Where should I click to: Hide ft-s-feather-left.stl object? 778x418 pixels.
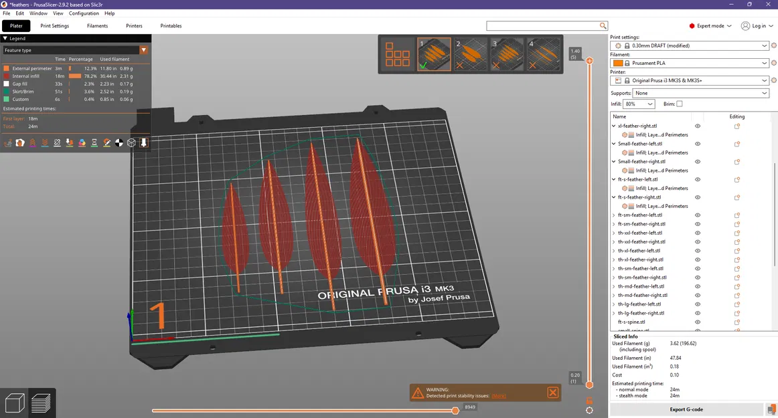(x=698, y=179)
